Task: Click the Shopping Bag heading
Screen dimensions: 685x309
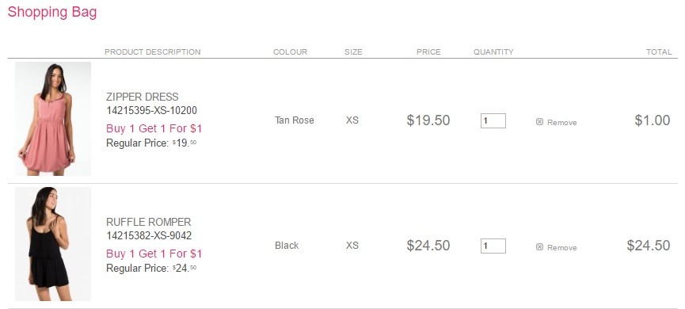Action: tap(52, 12)
